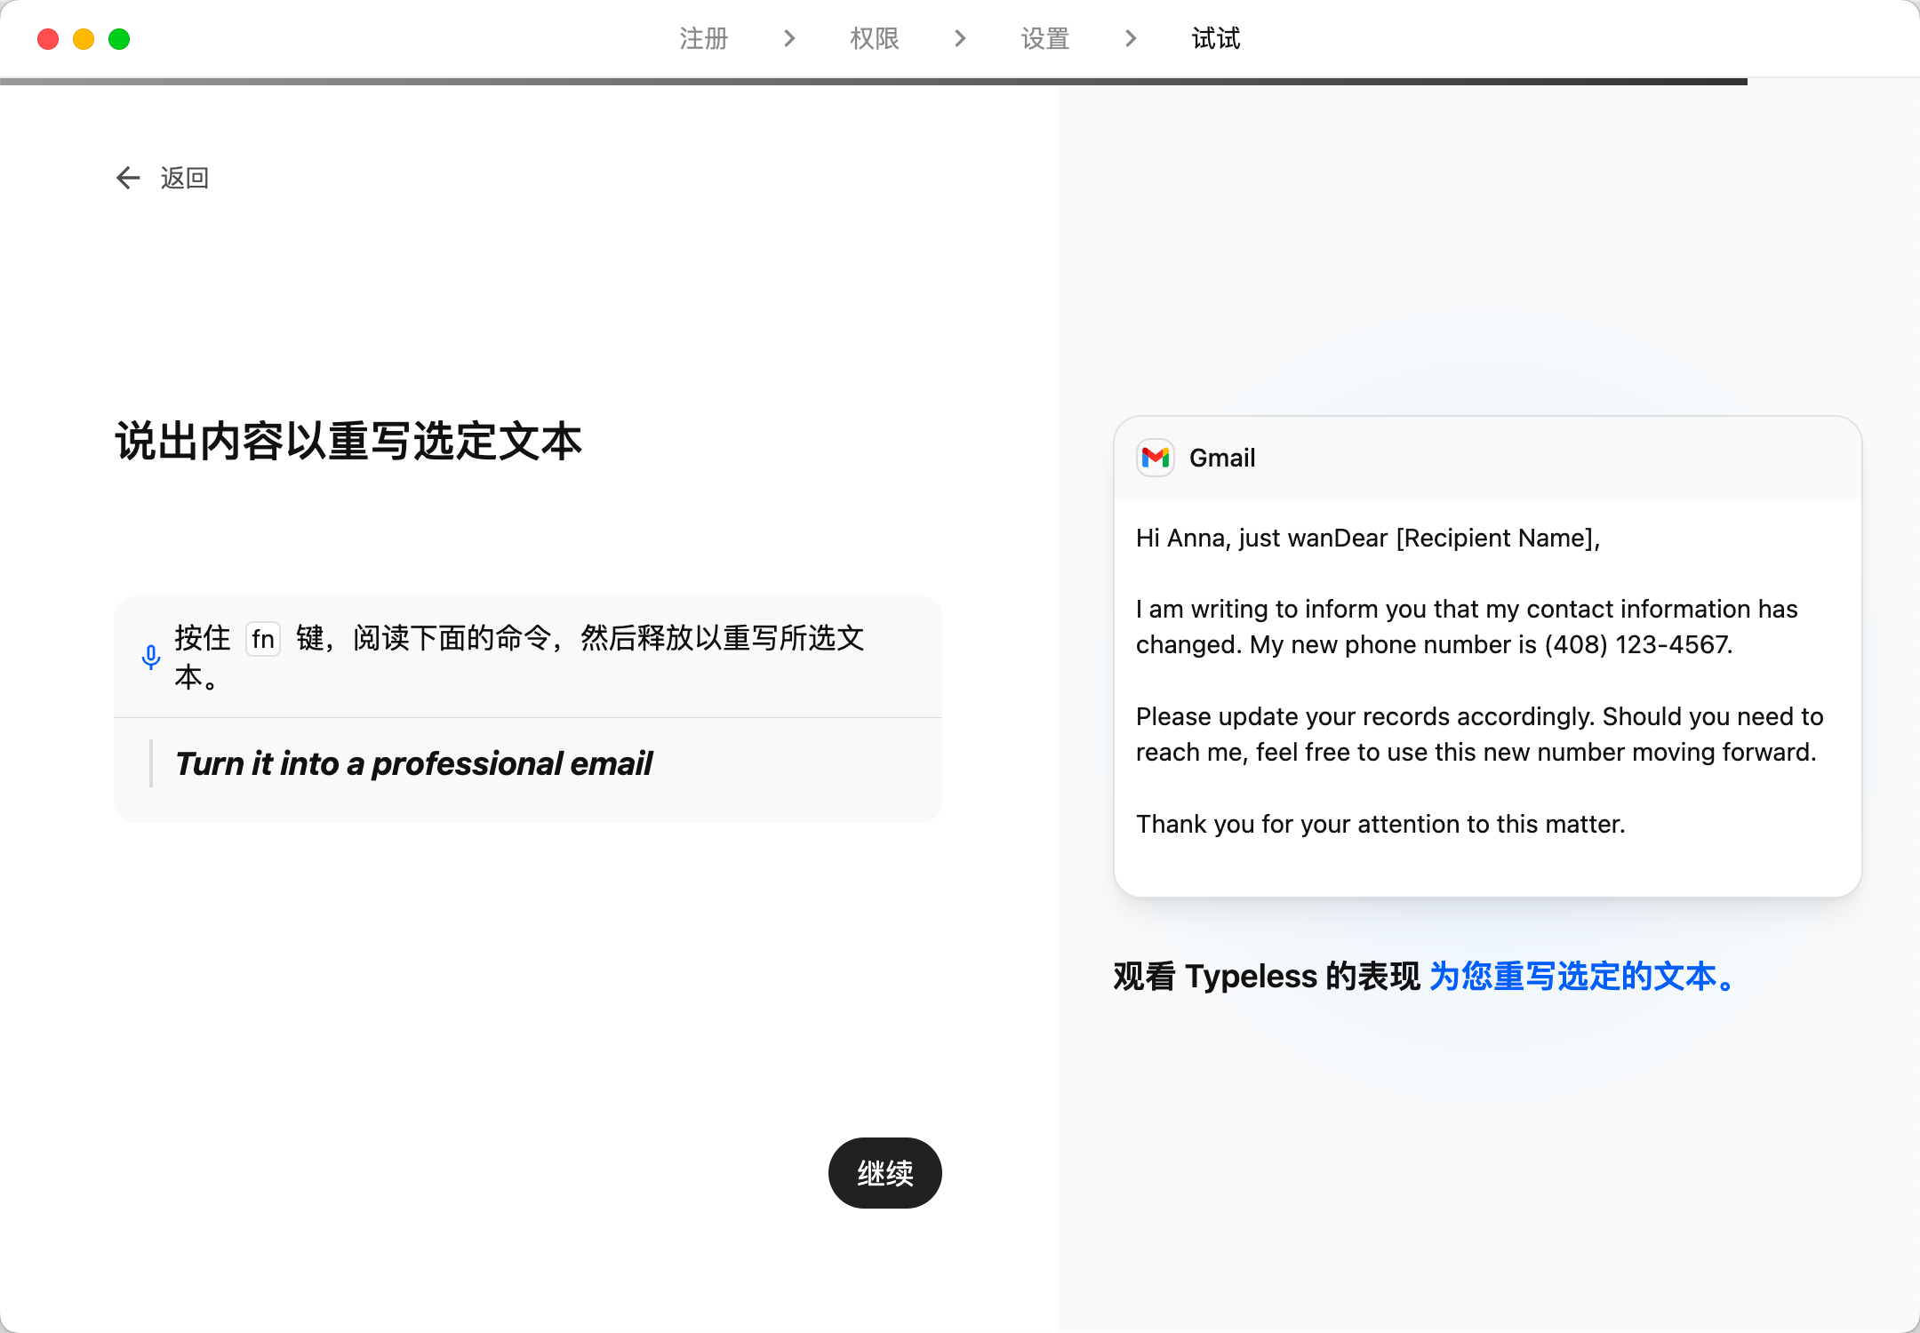
Task: Click the onboarding progress bar
Action: 873,81
